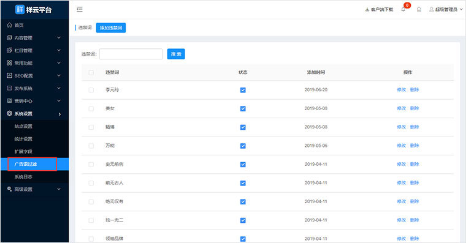Toggle the select-all checkbox in table header
This screenshot has width=466, height=243.
click(x=91, y=73)
